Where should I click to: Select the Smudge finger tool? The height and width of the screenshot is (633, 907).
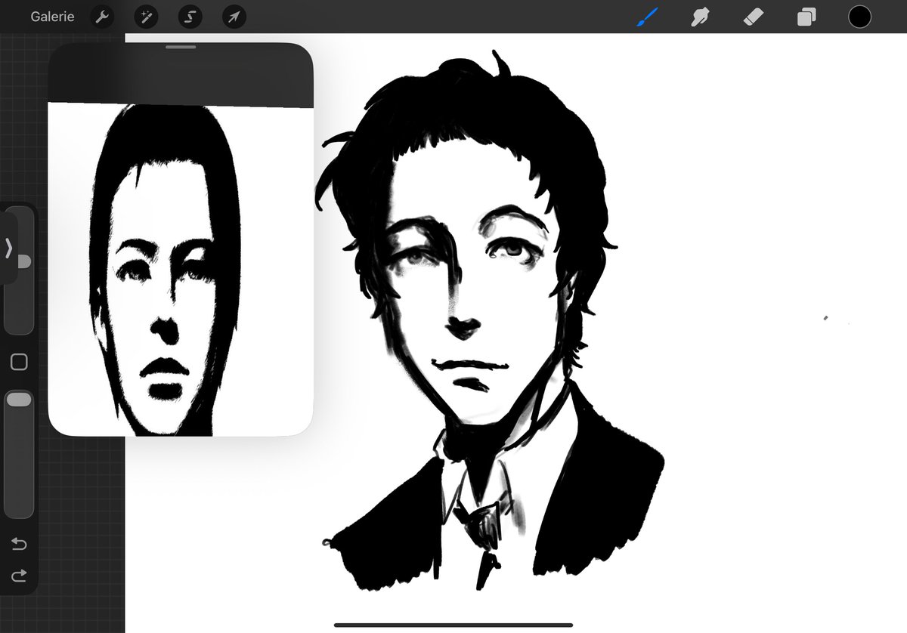click(x=701, y=17)
